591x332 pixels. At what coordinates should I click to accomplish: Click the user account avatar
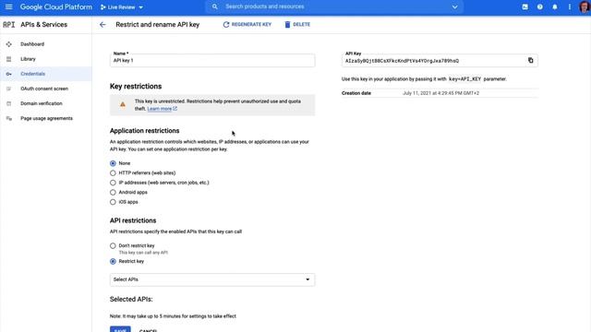585,7
